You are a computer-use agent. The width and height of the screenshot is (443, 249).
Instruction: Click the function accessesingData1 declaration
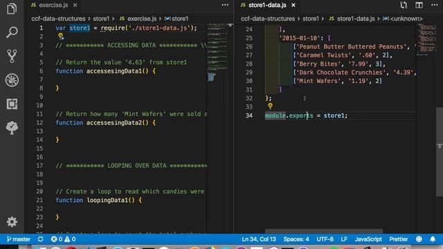pos(105,71)
